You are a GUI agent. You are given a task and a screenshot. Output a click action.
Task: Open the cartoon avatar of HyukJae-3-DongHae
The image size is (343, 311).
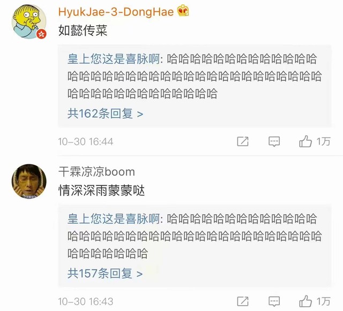tap(29, 21)
